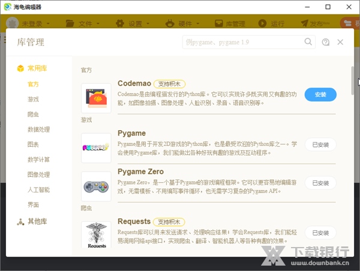Select the 爬虫 sidebar item
360x271 pixels.
[33, 115]
